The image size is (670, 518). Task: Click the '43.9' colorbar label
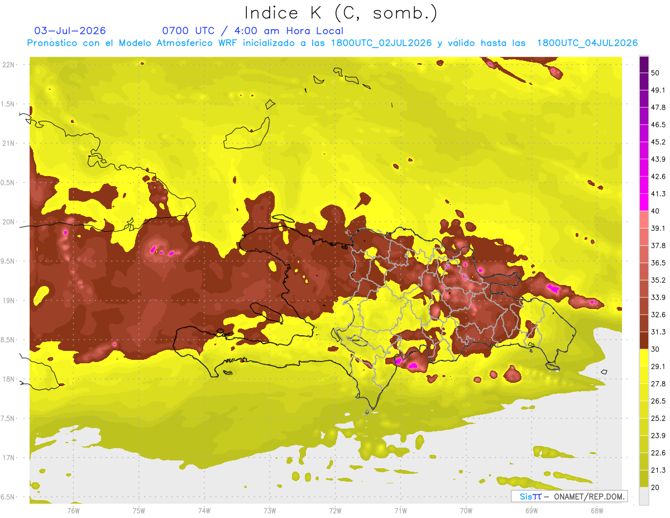tap(658, 159)
